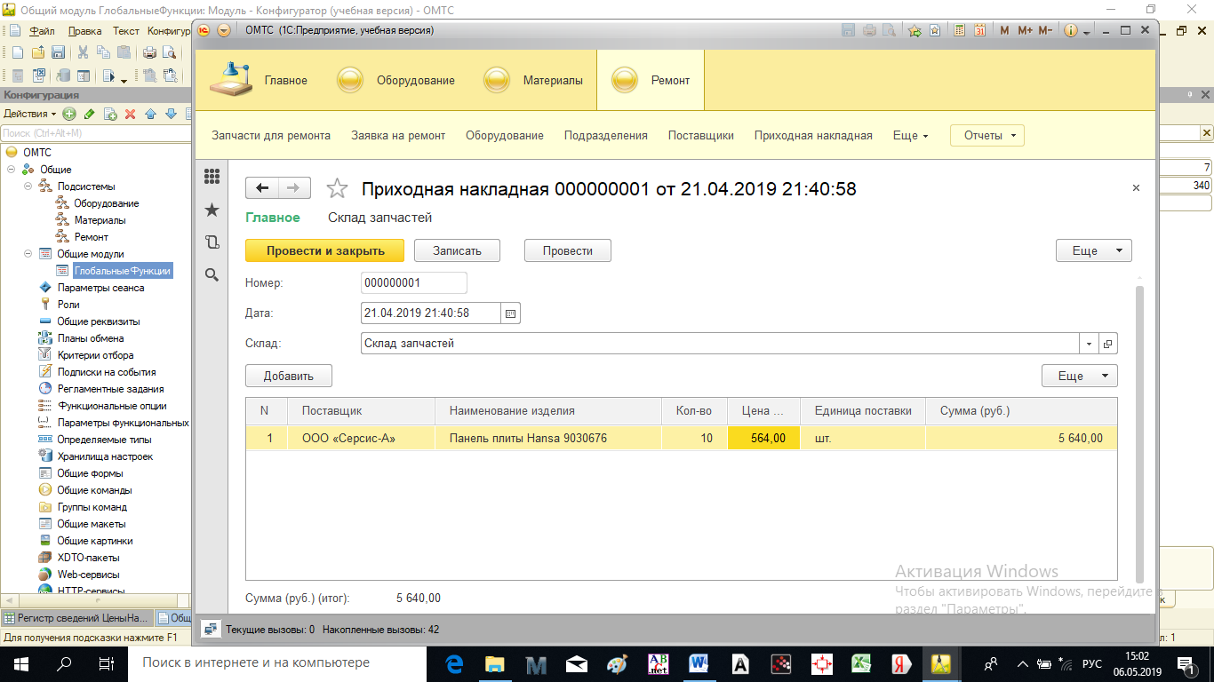Screen dimensions: 1214x682
Task: Click the green plus Add icon in the Configuration panel
Action: (x=69, y=114)
